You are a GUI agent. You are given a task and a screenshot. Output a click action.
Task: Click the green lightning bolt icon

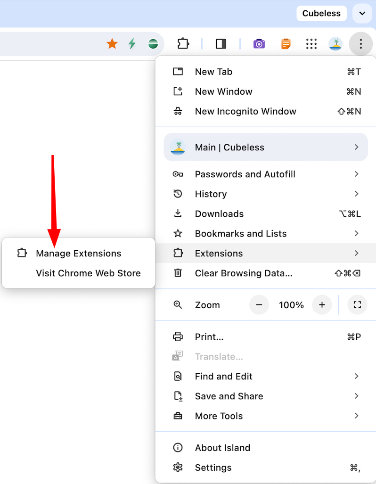point(132,44)
